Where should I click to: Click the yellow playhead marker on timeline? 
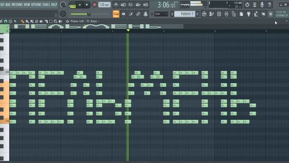coord(128,30)
